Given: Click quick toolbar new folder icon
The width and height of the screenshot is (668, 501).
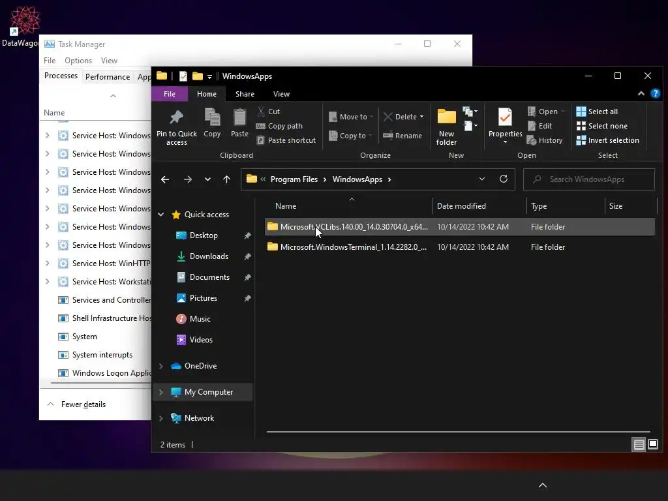Looking at the screenshot, I should click(197, 76).
